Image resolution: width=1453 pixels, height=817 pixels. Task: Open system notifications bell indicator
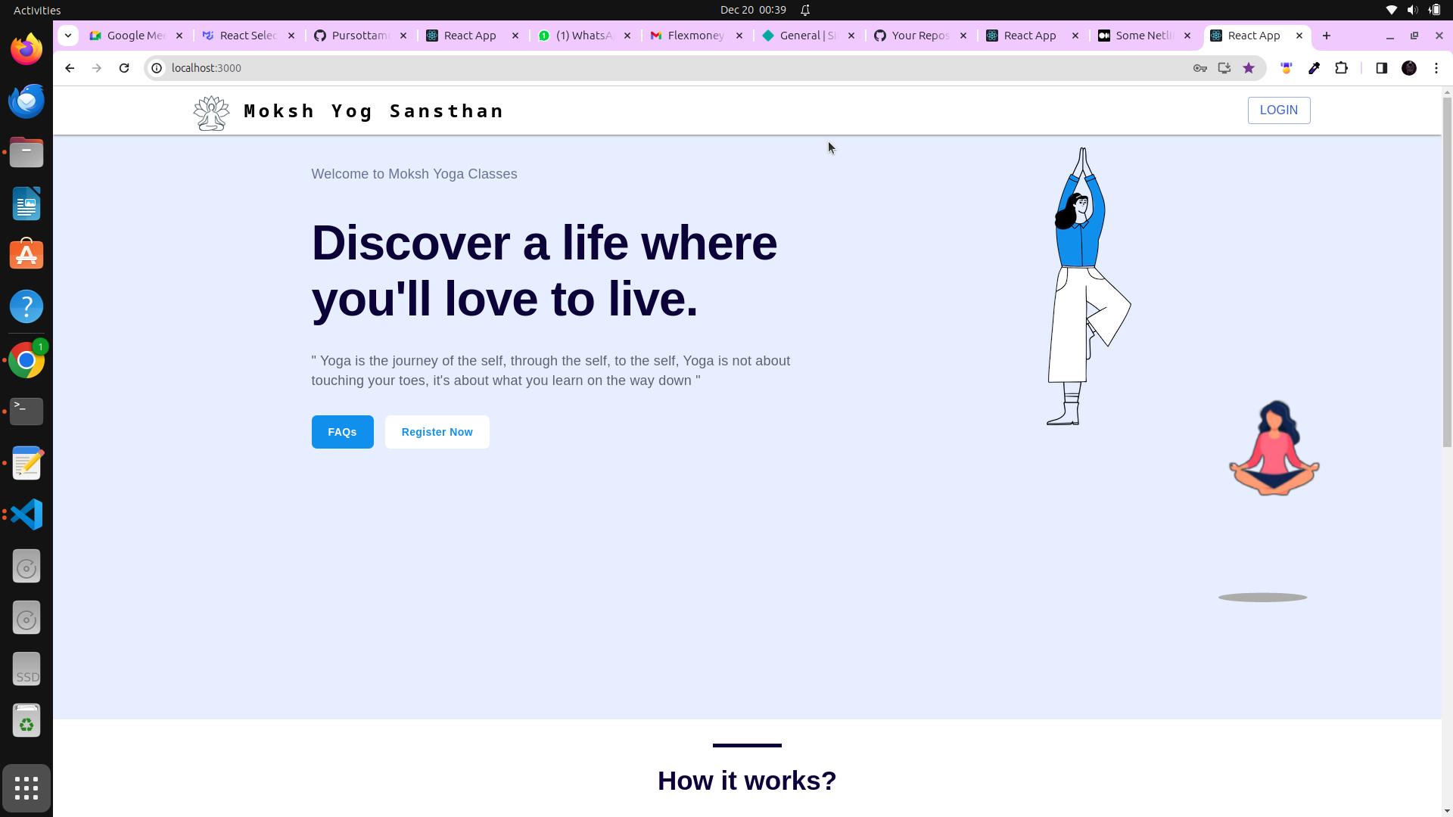pos(805,10)
